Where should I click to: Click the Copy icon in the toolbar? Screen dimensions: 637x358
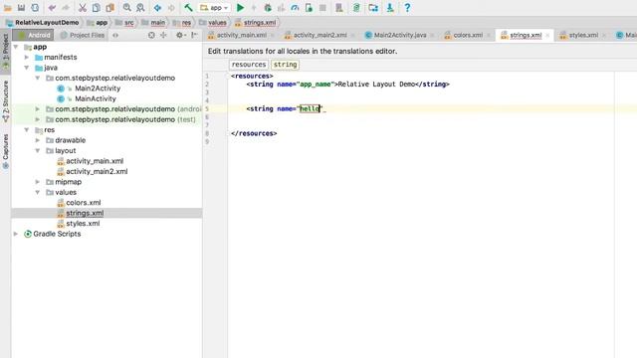point(97,7)
